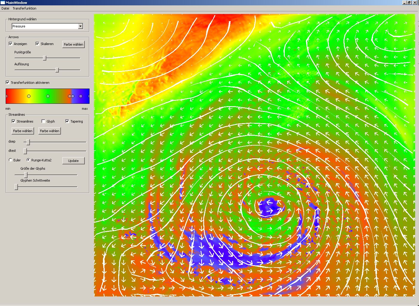Toggle the Anzeigen arrows checkbox
Viewport: 419px width, 306px height.
(x=11, y=44)
